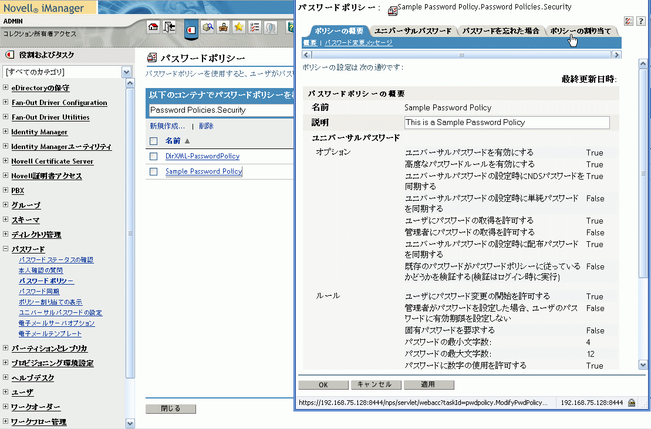Open 電子メールテンプレート task link
Screen dimensions: 651x429
[x=50, y=333]
